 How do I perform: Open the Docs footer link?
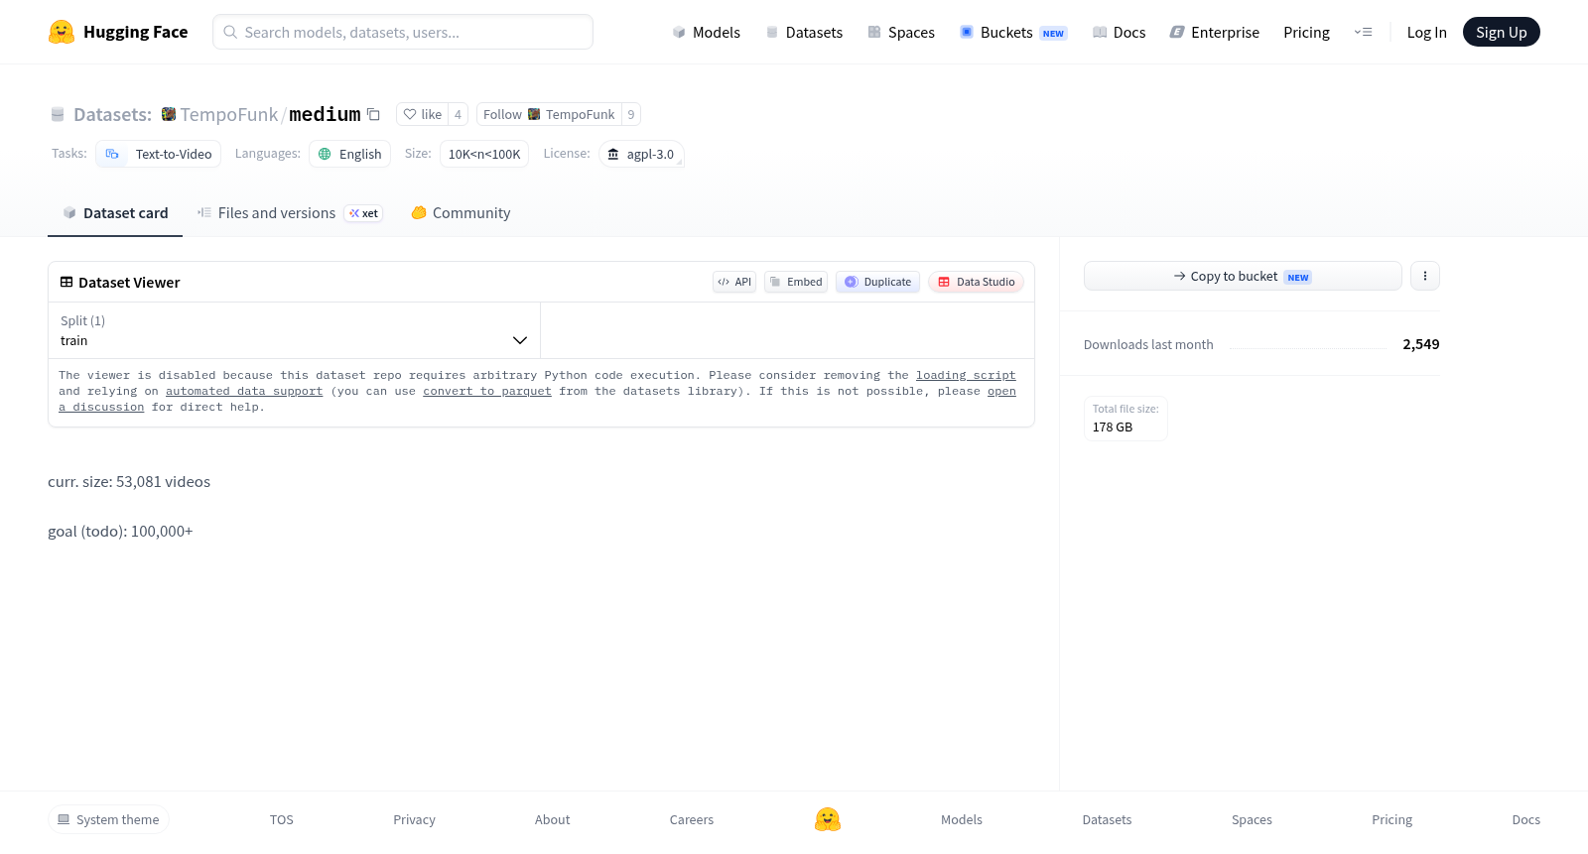point(1525,819)
